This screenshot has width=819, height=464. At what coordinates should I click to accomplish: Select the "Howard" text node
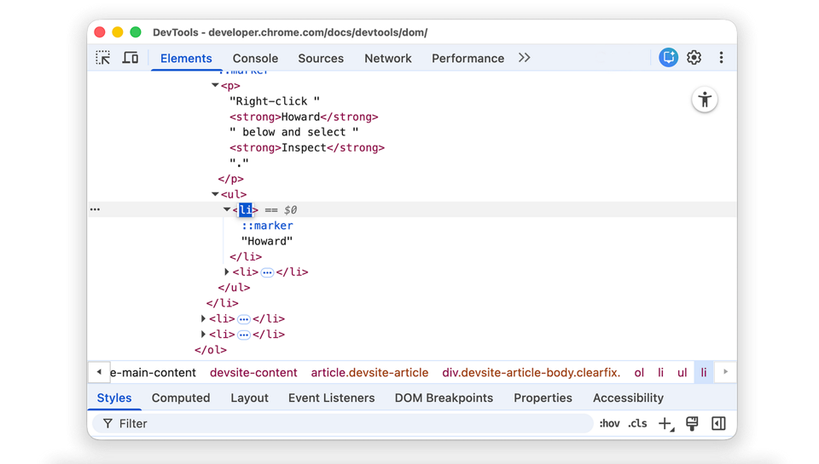click(x=267, y=241)
